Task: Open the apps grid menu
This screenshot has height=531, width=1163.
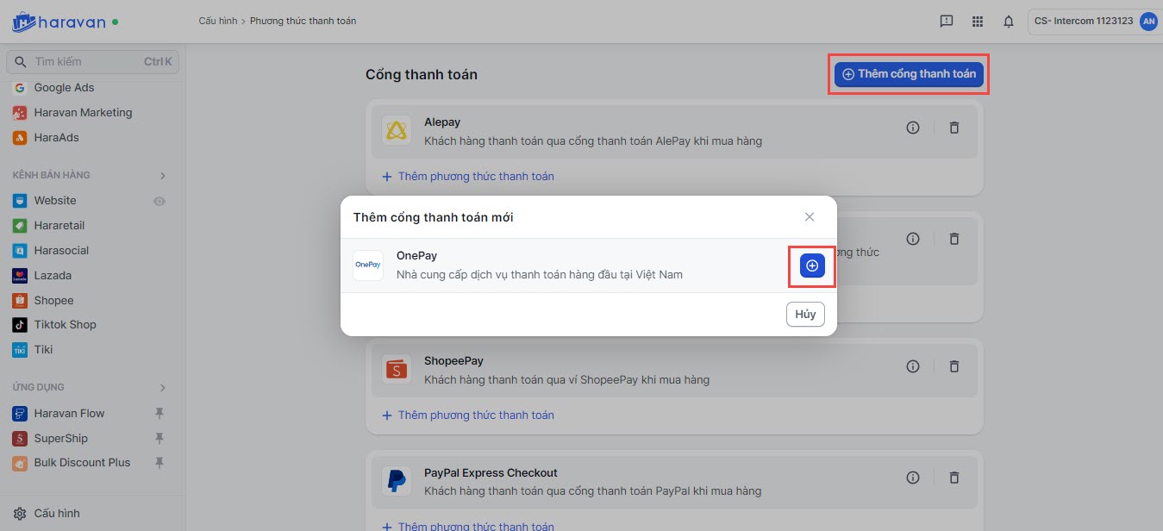Action: pyautogui.click(x=978, y=22)
